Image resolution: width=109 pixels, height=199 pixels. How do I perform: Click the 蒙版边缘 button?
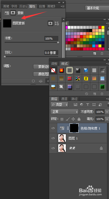(x=41, y=67)
